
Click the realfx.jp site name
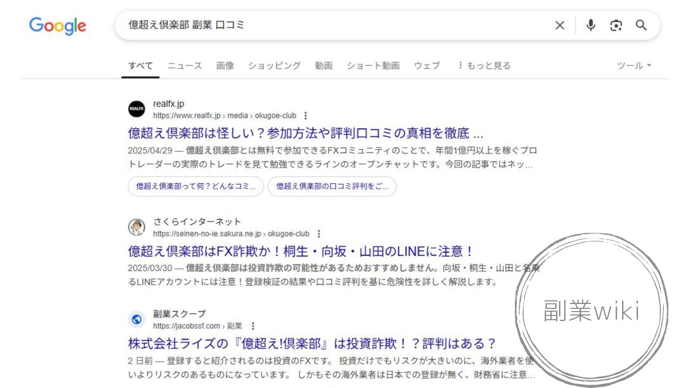pyautogui.click(x=169, y=104)
